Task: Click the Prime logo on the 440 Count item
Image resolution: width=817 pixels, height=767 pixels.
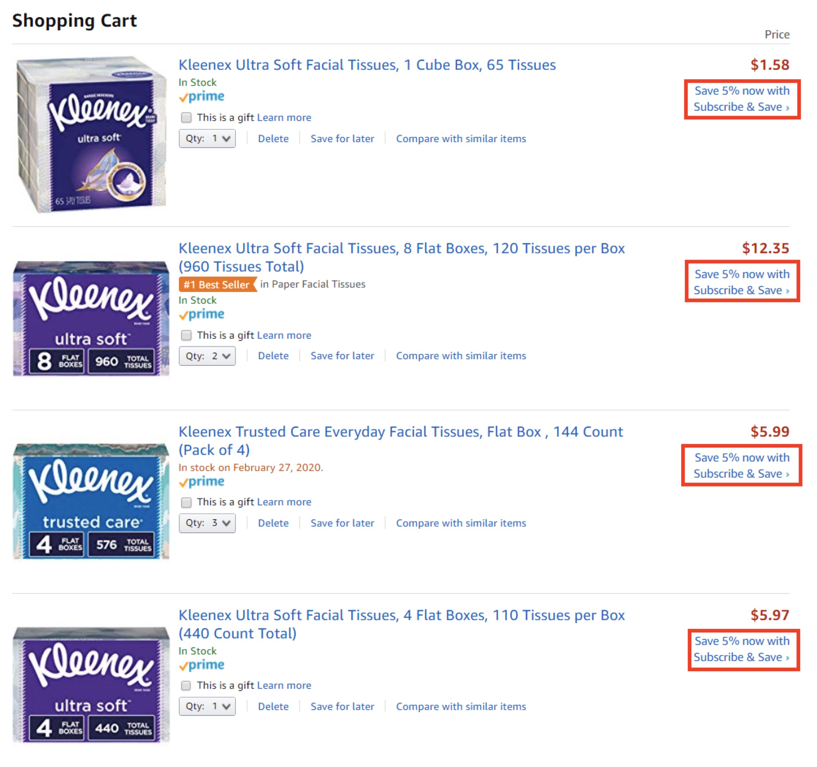Action: click(x=202, y=665)
